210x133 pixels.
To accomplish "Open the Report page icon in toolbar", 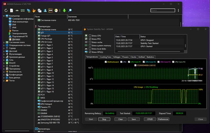I will tap(12, 10).
